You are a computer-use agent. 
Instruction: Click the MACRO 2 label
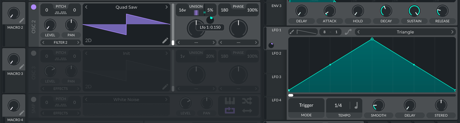pos(15,27)
